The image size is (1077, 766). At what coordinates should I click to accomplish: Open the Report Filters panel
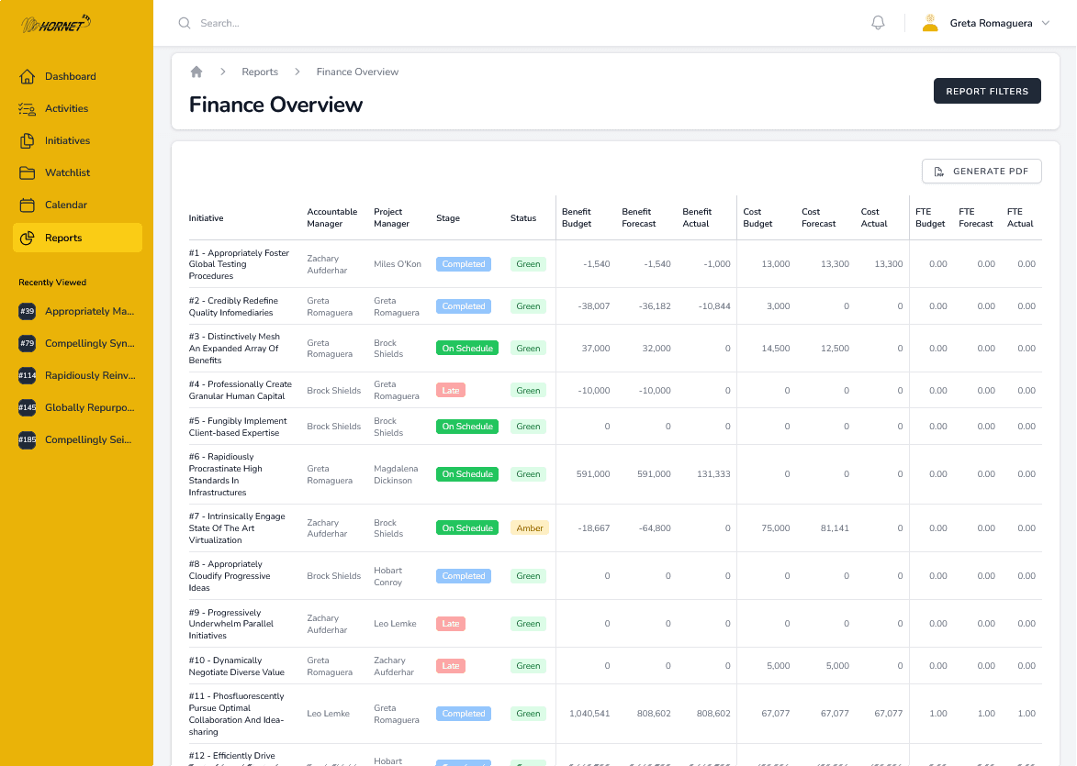click(987, 92)
